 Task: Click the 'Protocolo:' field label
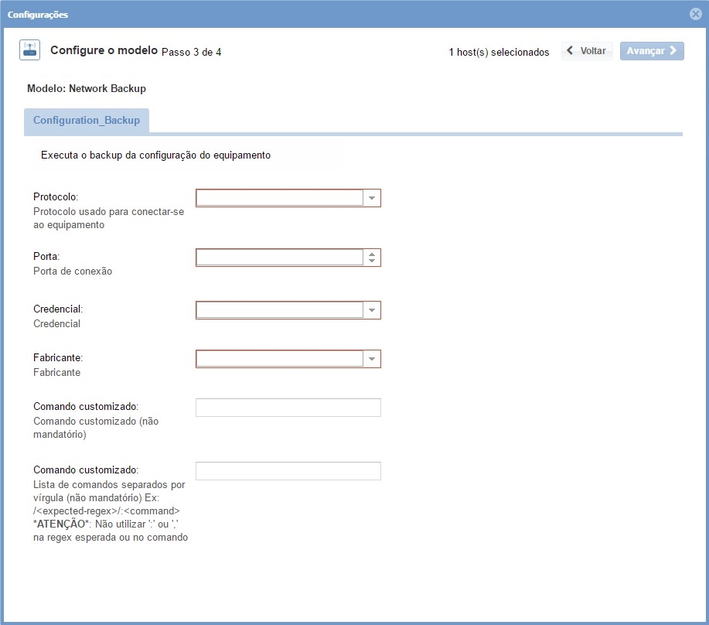[x=56, y=196]
